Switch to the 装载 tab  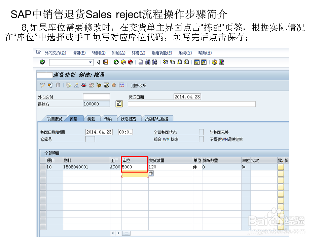tap(91, 119)
